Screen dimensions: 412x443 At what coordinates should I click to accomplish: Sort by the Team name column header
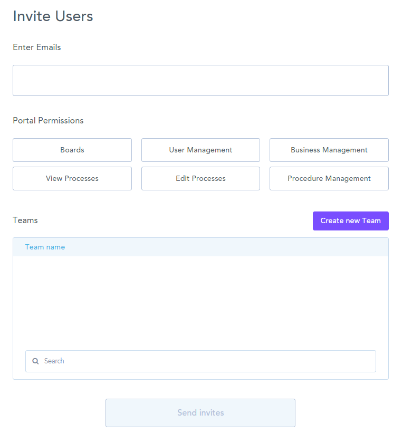pos(45,247)
